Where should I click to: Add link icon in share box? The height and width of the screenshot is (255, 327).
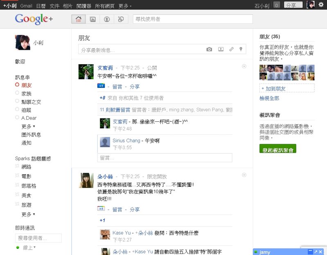(x=231, y=49)
